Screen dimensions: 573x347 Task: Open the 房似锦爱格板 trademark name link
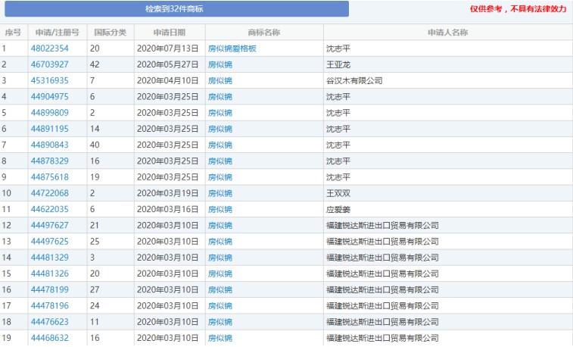tap(232, 48)
